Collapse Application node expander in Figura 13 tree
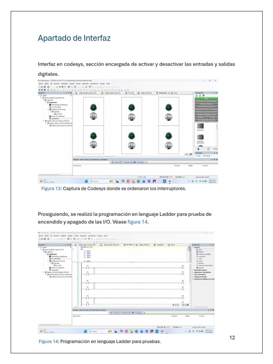The width and height of the screenshot is (273, 364). (46, 102)
